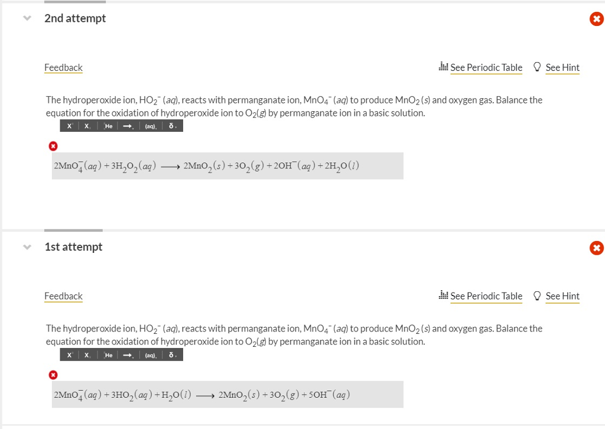Open reaction arrow dropdown in 2nd attempt toolbar
Screen dimensions: 605x429
(x=128, y=126)
